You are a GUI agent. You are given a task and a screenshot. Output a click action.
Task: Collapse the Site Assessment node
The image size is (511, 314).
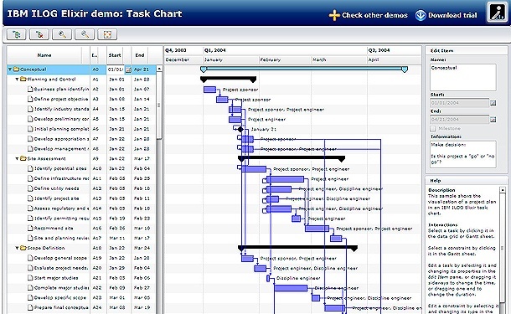point(17,158)
